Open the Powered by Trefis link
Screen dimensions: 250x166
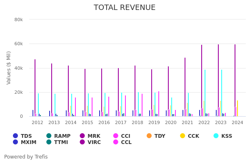coord(26,157)
